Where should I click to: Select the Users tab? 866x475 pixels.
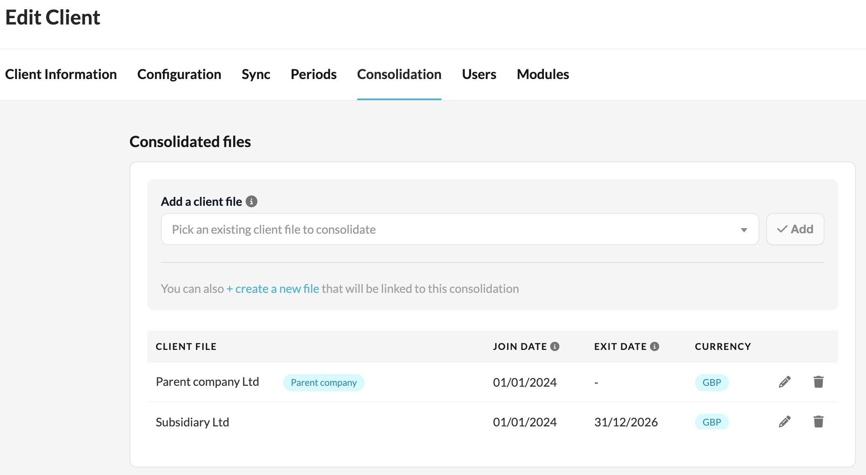(479, 74)
